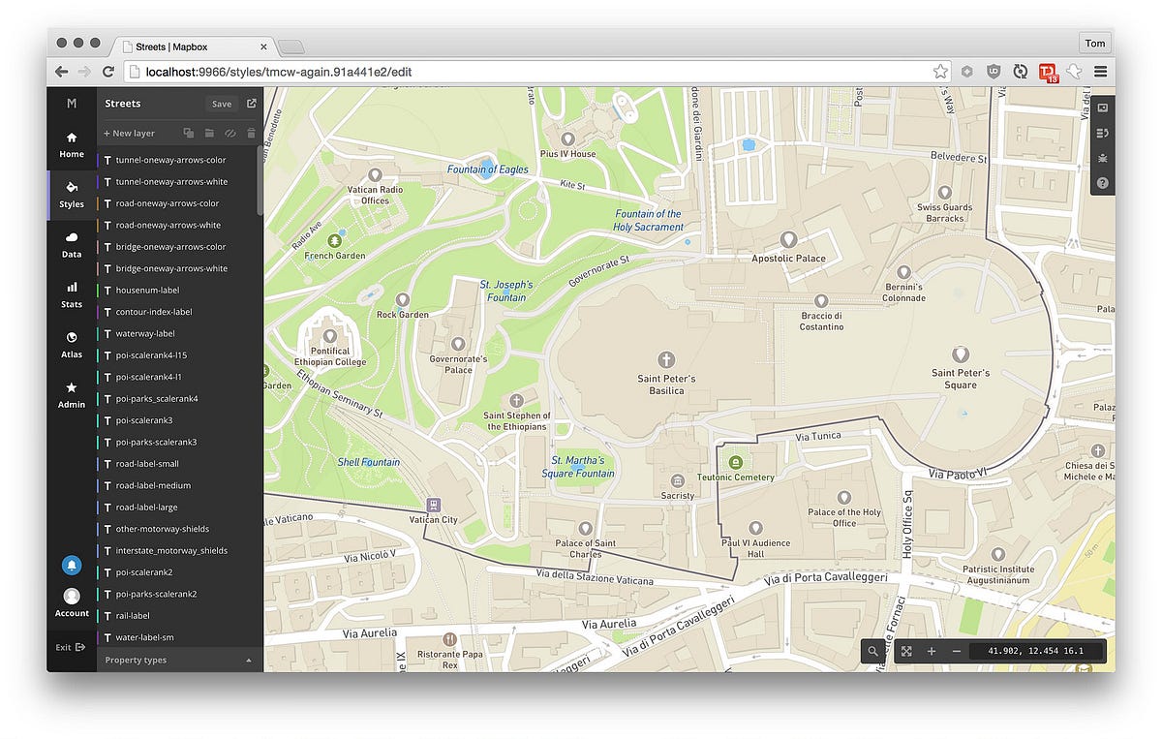This screenshot has width=1162, height=739.
Task: Save the Streets style
Action: tap(222, 104)
